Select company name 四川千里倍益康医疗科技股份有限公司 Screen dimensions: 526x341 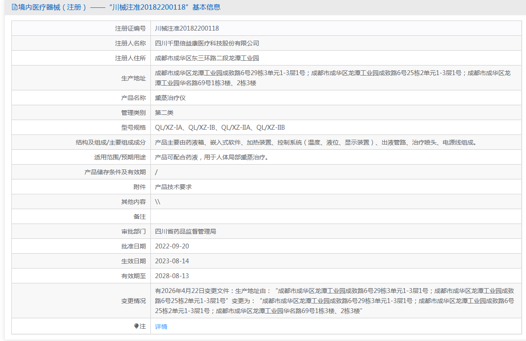tap(207, 43)
